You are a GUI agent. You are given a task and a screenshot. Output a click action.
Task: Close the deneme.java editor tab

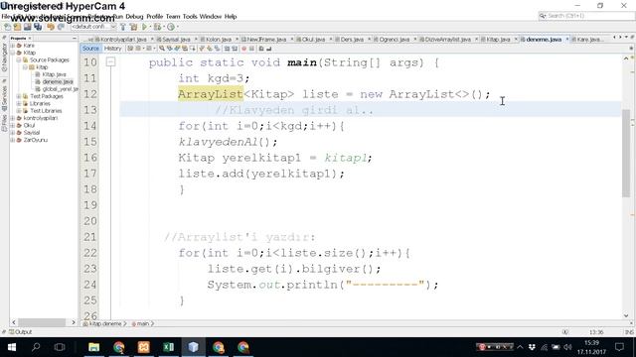[567, 40]
